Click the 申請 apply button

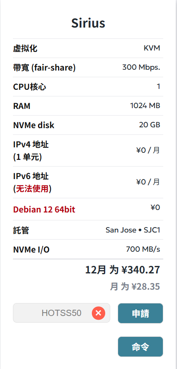point(140,313)
